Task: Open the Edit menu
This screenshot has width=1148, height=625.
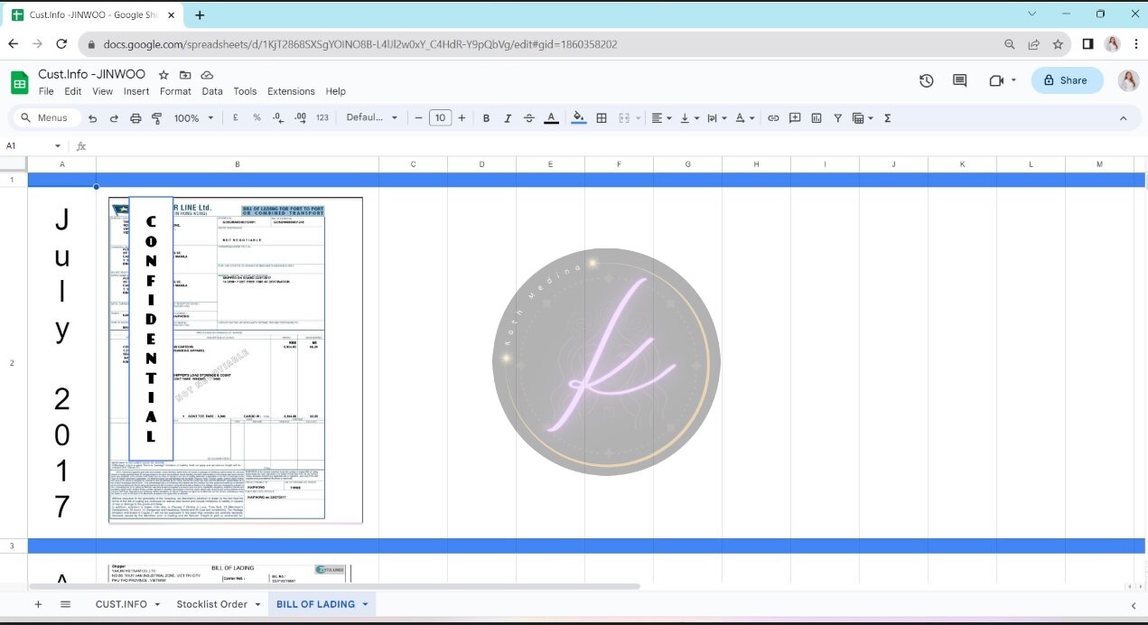Action: click(x=73, y=91)
